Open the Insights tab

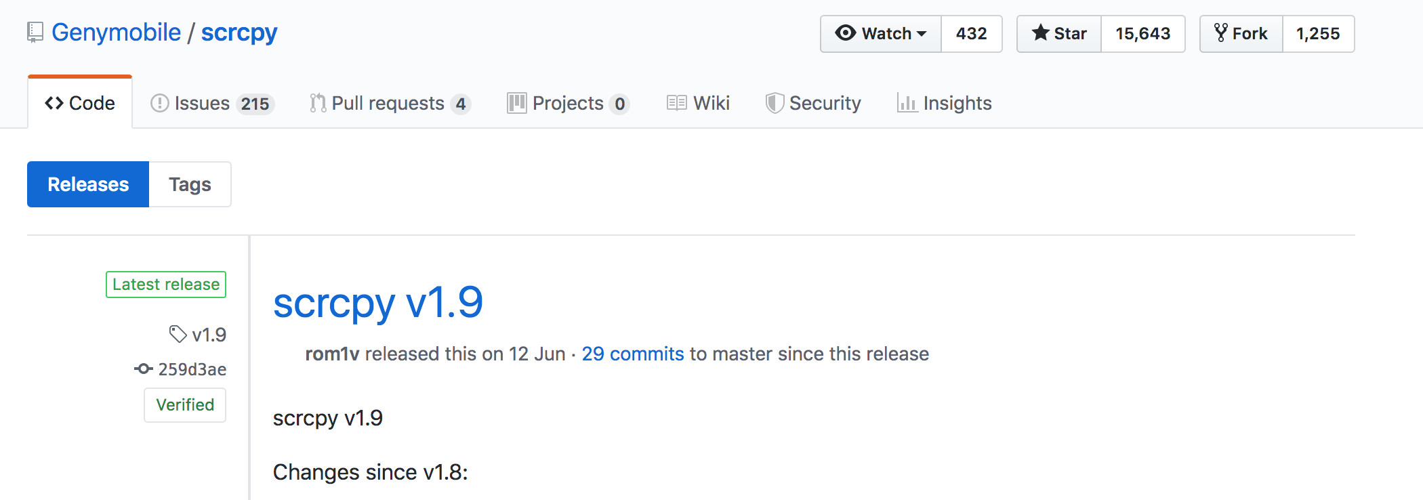click(945, 103)
